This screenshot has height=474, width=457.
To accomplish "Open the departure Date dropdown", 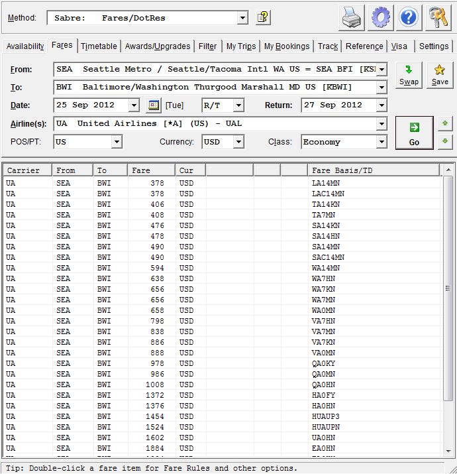I will [134, 105].
